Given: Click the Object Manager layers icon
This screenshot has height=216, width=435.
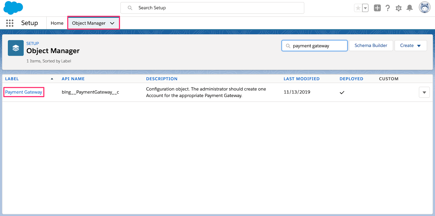Looking at the screenshot, I should click(x=16, y=48).
